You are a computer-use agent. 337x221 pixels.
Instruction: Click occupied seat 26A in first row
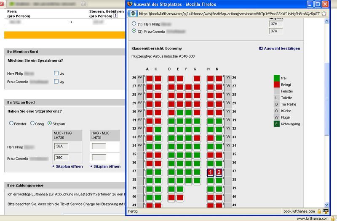pyautogui.click(x=150, y=79)
